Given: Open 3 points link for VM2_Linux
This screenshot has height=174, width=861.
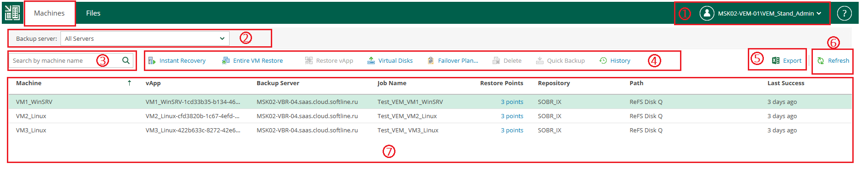Looking at the screenshot, I should tap(512, 116).
